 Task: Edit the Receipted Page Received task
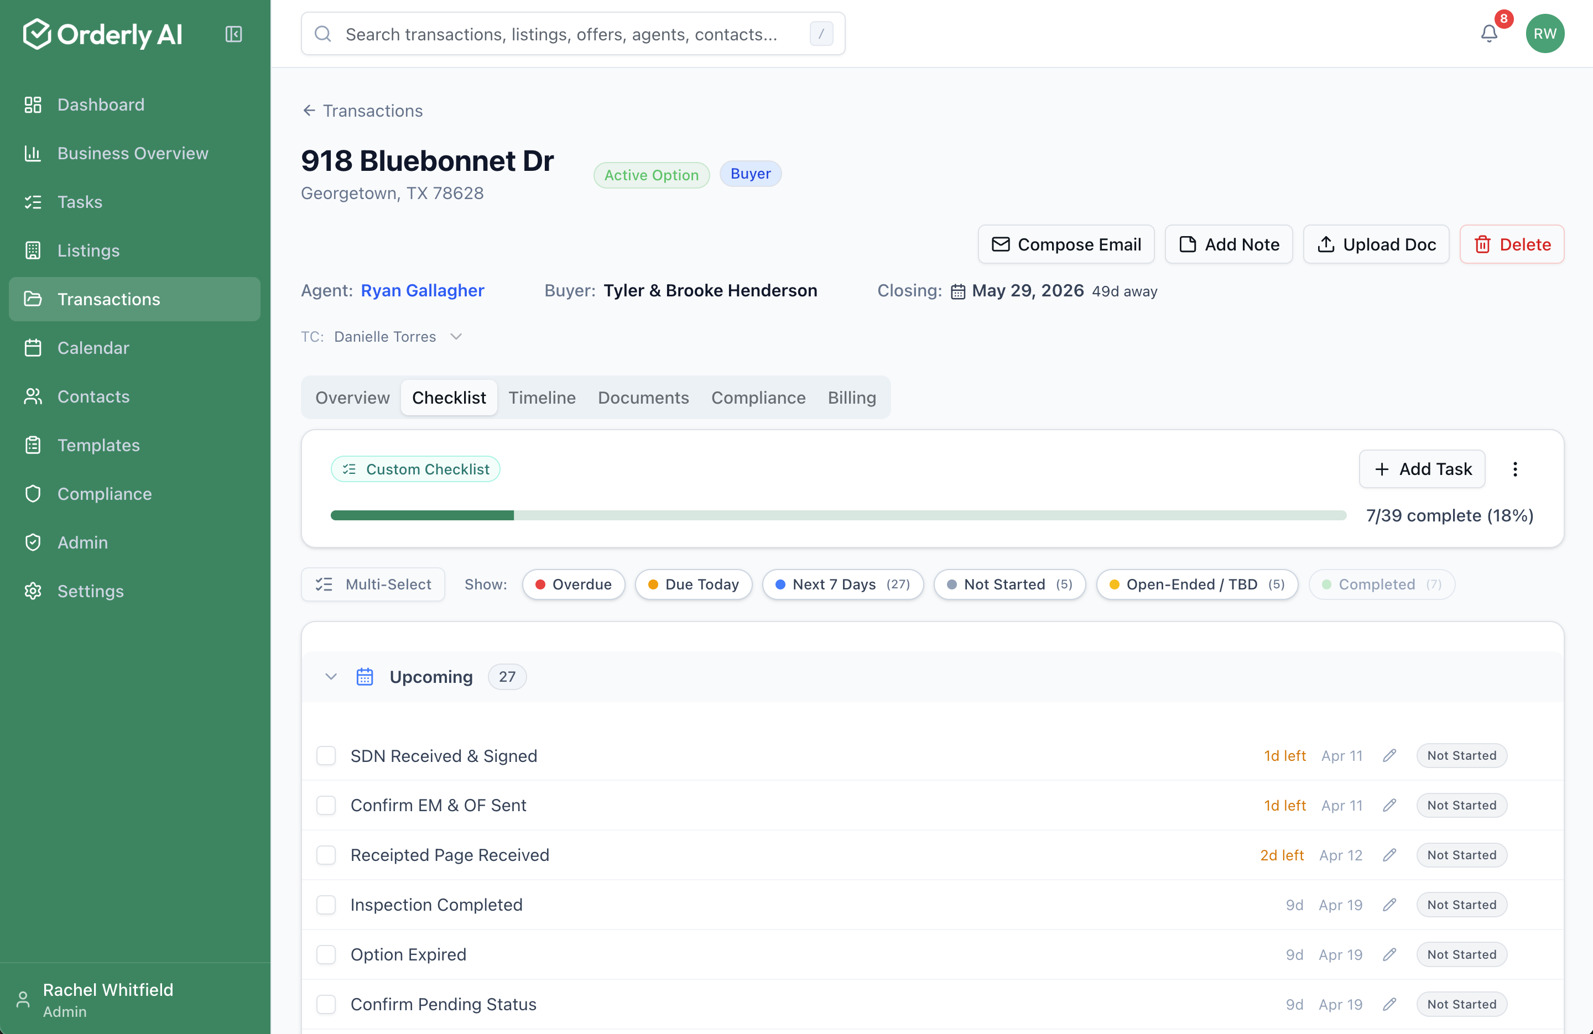1389,855
